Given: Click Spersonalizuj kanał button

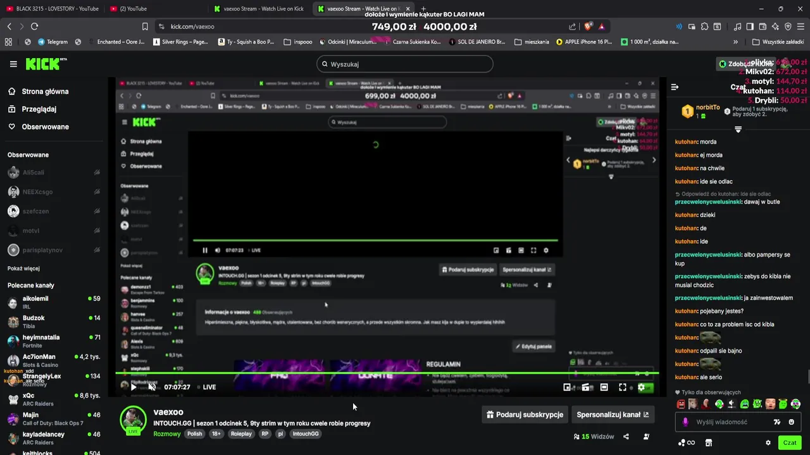Looking at the screenshot, I should pos(613,415).
